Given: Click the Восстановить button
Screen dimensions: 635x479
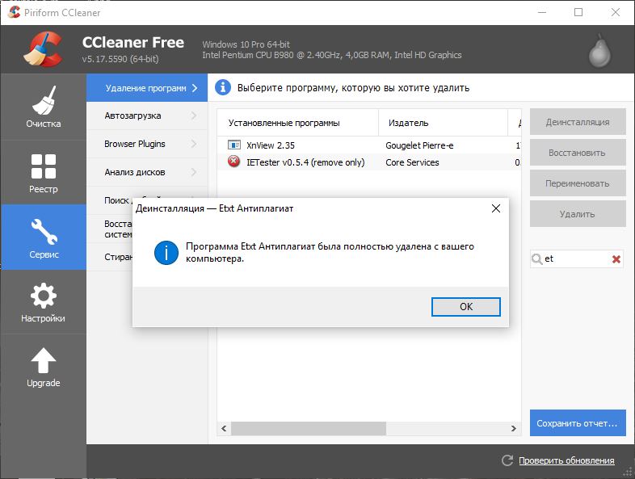Looking at the screenshot, I should tap(578, 153).
